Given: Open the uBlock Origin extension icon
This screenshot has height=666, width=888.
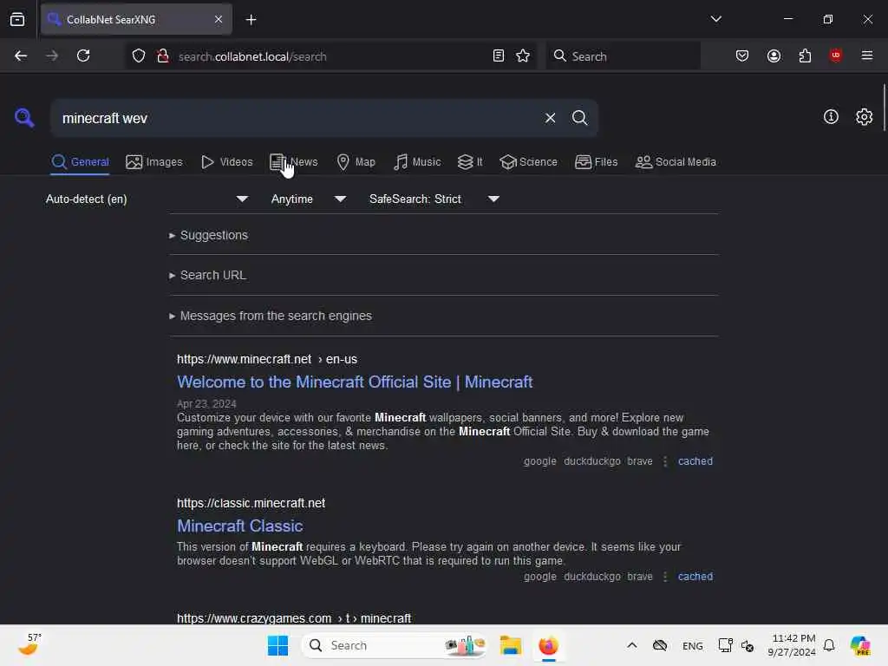Looking at the screenshot, I should 835,55.
